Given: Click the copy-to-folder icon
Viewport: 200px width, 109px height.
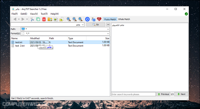Looking at the screenshot, I should pyautogui.click(x=62, y=19).
